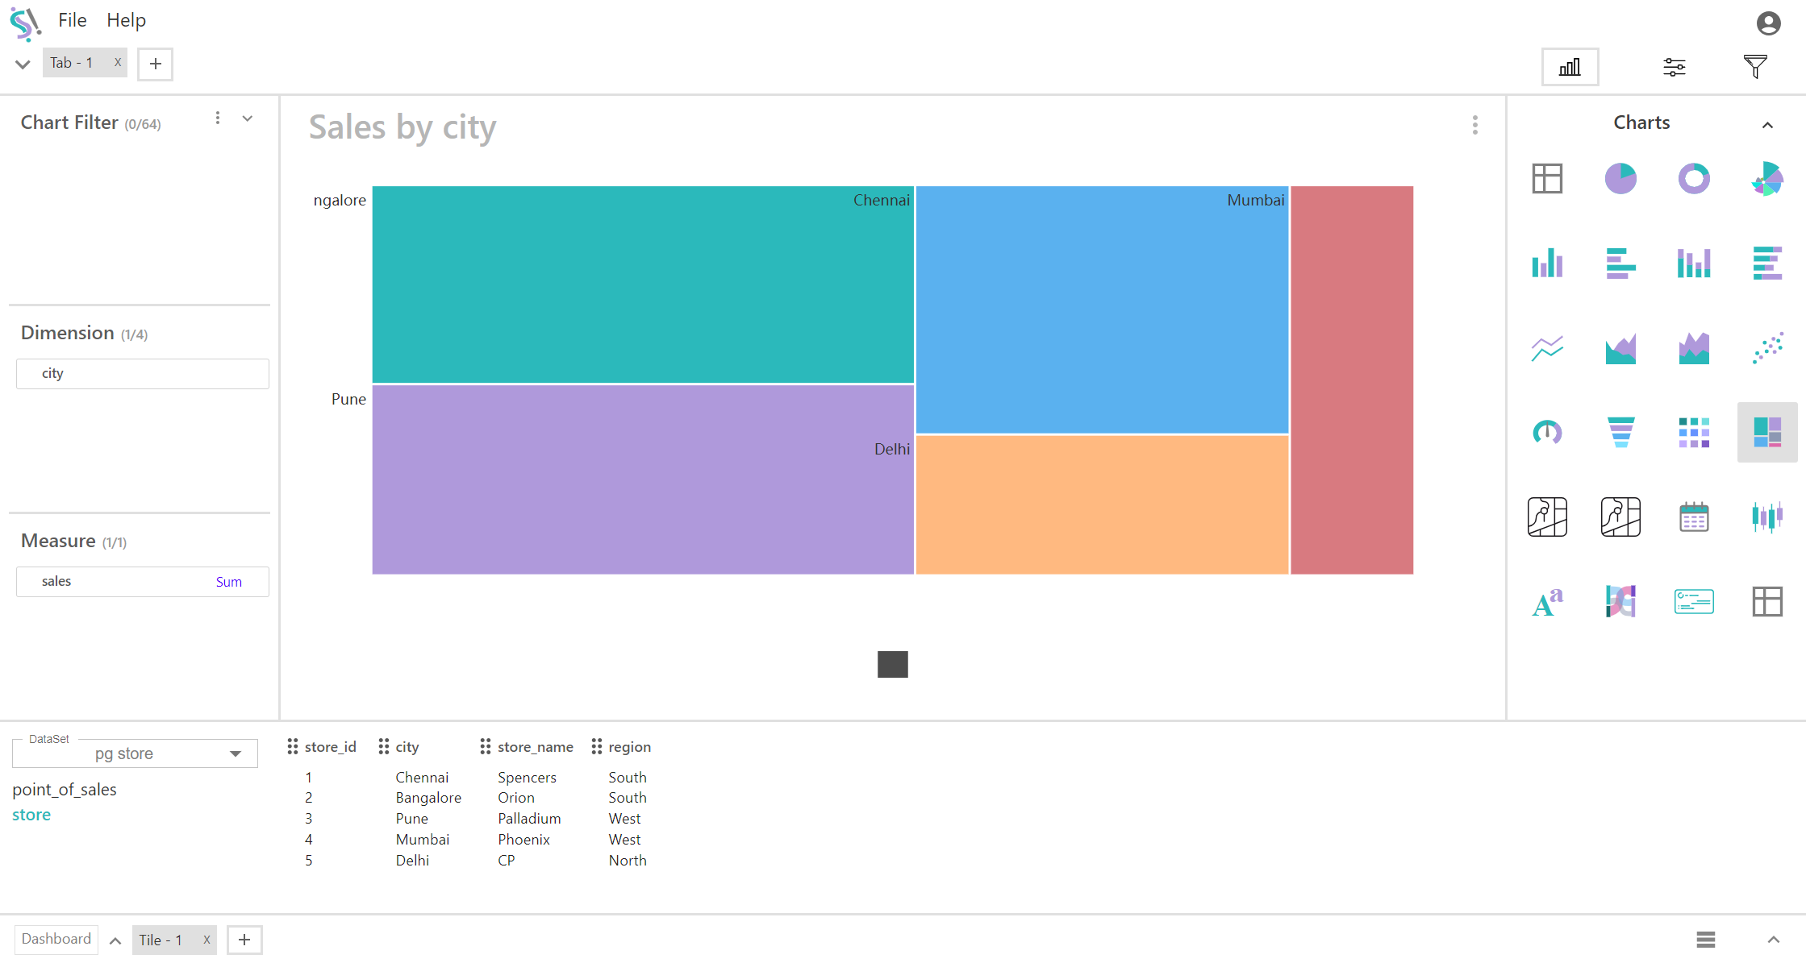Select the pie chart icon
Image resolution: width=1806 pixels, height=963 pixels.
click(1620, 178)
